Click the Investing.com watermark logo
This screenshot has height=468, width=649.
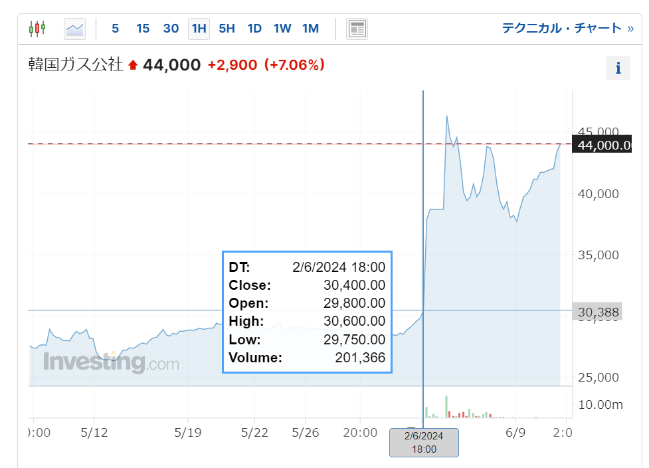[x=111, y=363]
